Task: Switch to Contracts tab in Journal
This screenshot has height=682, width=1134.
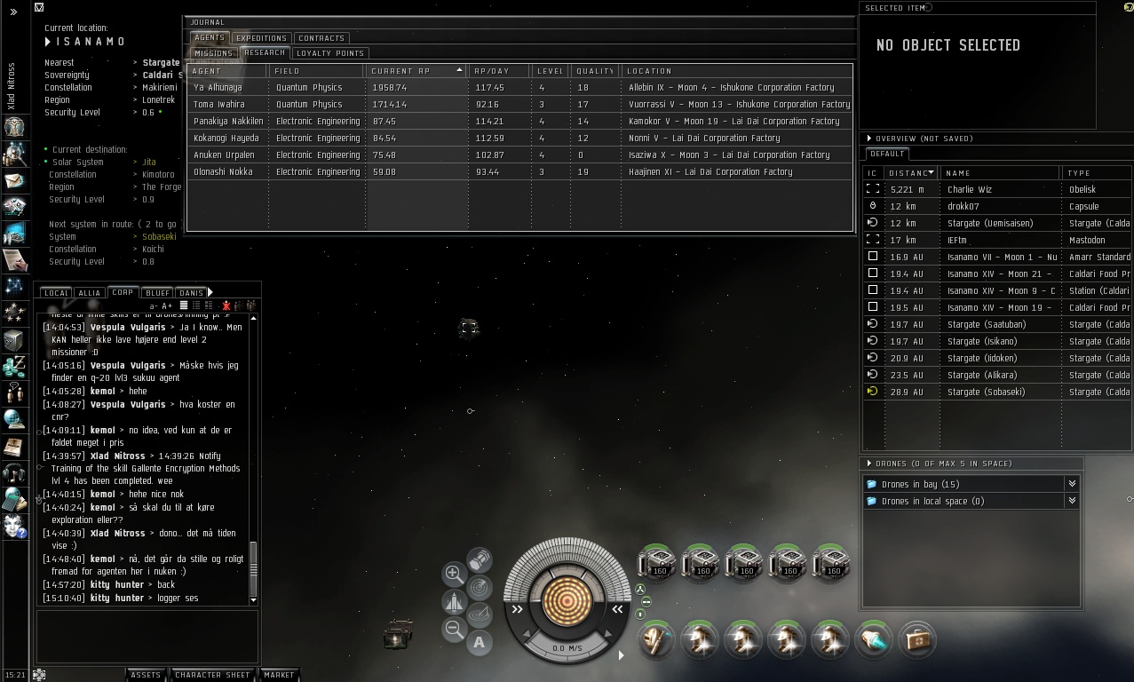Action: [x=321, y=38]
